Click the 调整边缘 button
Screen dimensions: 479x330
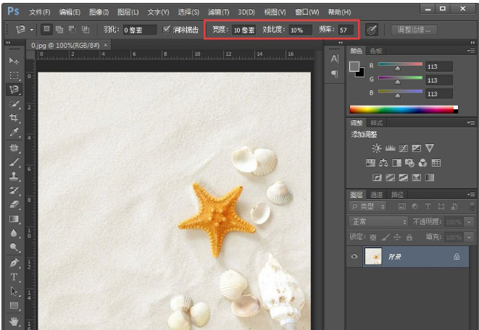tap(415, 30)
